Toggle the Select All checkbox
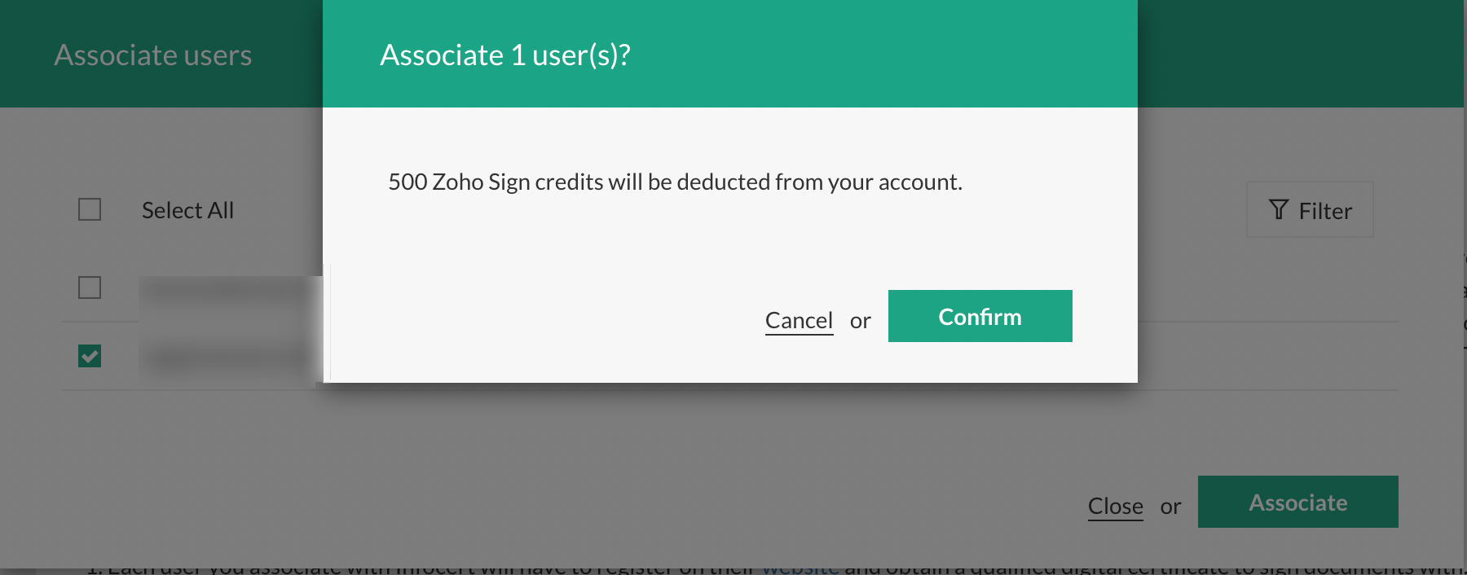This screenshot has height=575, width=1467. 90,210
